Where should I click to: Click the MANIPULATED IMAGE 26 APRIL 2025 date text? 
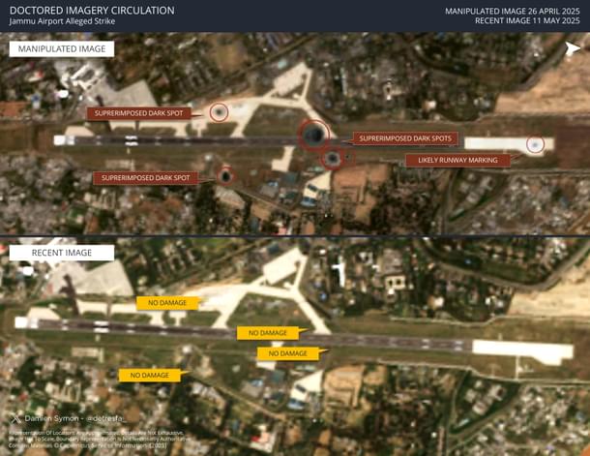click(513, 11)
